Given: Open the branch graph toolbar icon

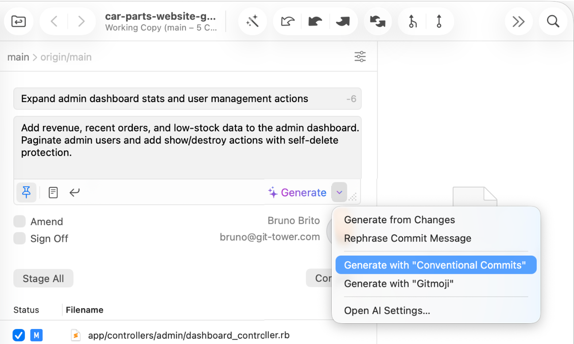Looking at the screenshot, I should [412, 21].
